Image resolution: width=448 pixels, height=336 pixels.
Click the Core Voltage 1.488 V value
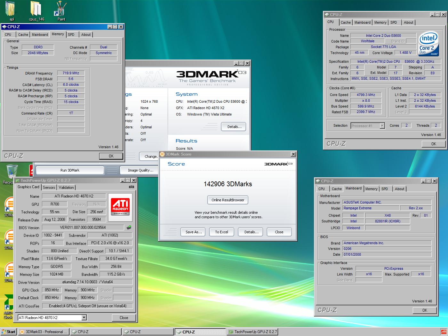[x=405, y=52]
